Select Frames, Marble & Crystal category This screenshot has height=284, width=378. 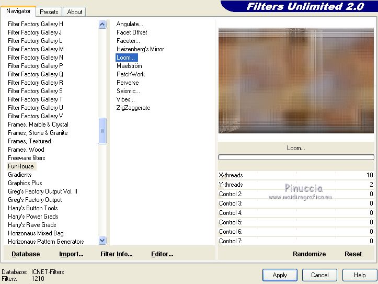tap(38, 124)
